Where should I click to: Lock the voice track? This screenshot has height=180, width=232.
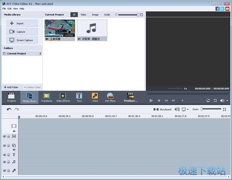click(x=9, y=170)
